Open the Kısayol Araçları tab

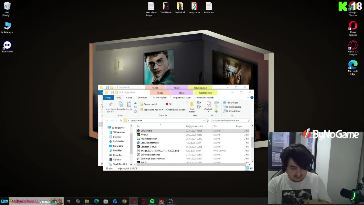pyautogui.click(x=160, y=97)
